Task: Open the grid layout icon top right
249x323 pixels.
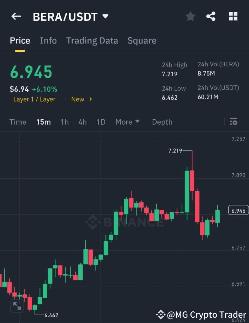Action: (x=233, y=16)
